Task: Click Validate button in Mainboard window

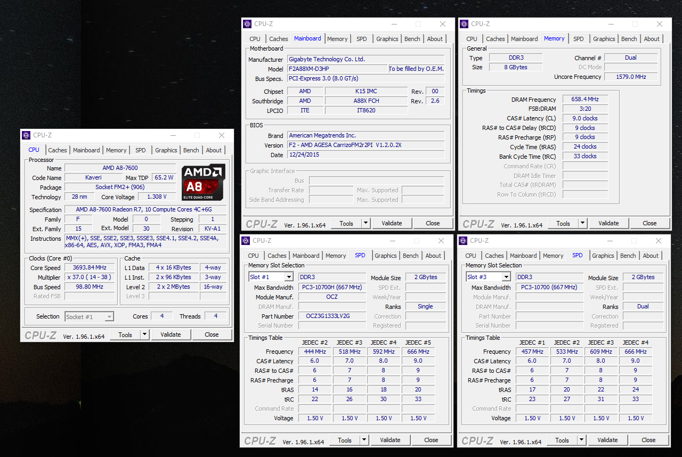Action: tap(392, 223)
